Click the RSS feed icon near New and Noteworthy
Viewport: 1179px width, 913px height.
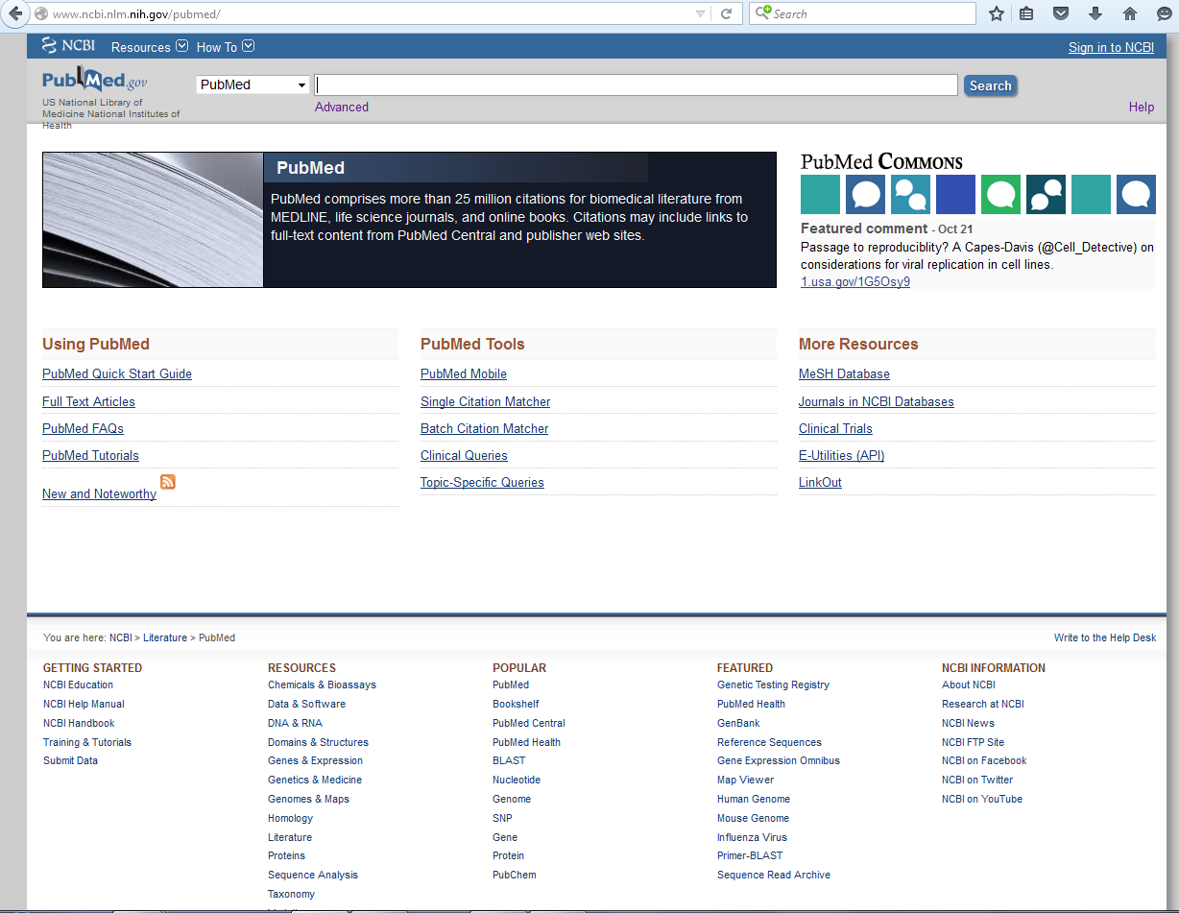tap(168, 482)
